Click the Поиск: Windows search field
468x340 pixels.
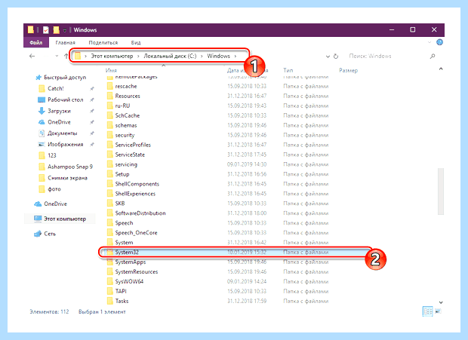pos(388,56)
